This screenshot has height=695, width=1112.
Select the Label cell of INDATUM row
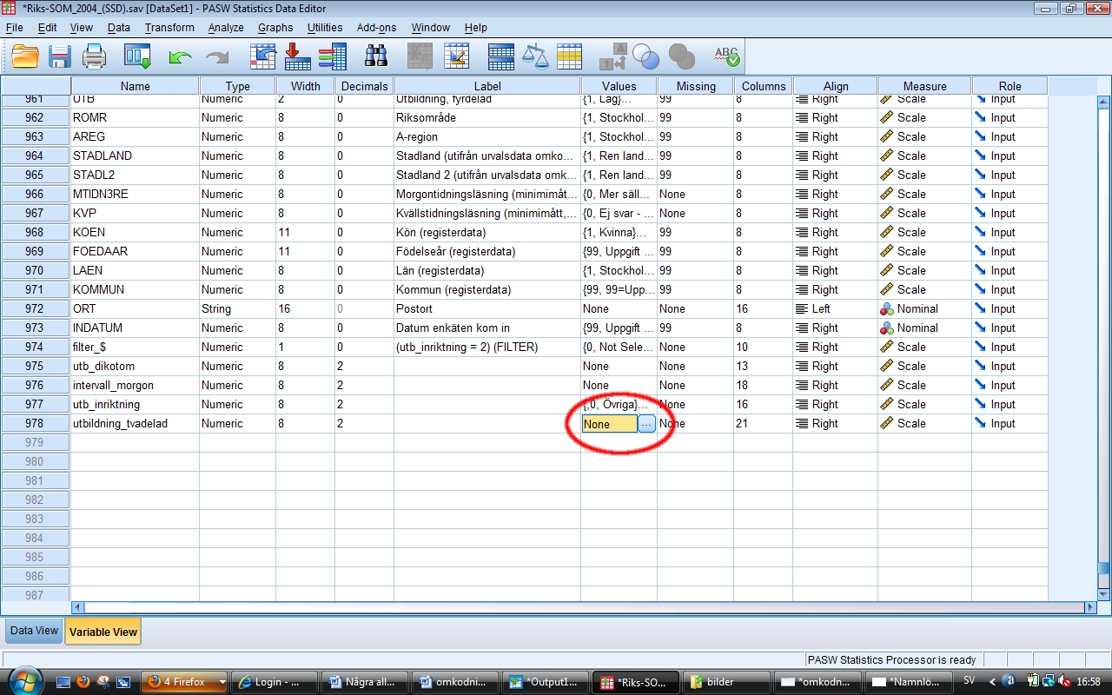pos(486,328)
